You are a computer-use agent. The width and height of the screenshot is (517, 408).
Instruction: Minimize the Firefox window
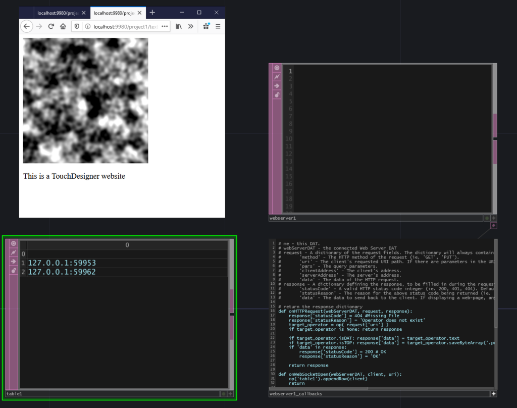tap(182, 13)
